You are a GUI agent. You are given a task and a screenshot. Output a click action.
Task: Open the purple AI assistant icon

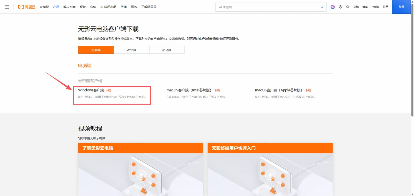coord(333,7)
